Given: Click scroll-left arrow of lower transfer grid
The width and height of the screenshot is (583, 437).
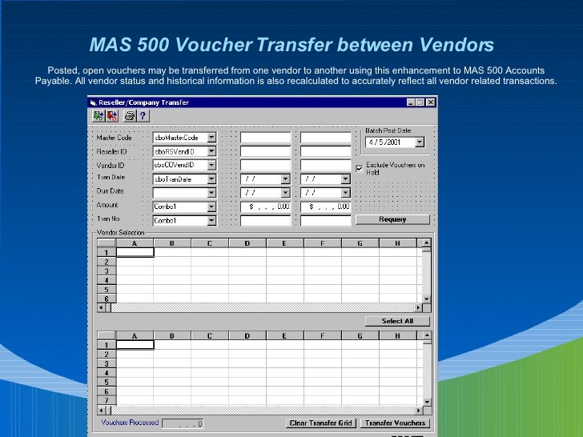Looking at the screenshot, I should coord(101,411).
